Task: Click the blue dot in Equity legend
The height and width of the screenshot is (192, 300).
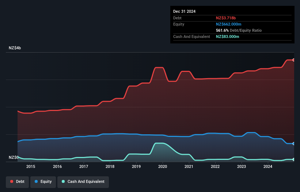Action: point(36,181)
